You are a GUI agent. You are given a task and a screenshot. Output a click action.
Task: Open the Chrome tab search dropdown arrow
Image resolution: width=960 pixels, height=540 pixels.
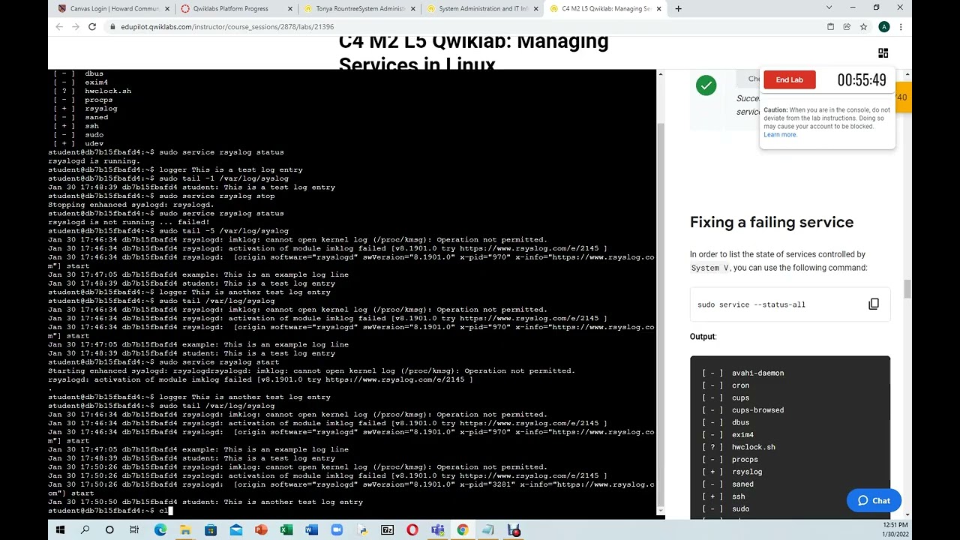coord(829,7)
